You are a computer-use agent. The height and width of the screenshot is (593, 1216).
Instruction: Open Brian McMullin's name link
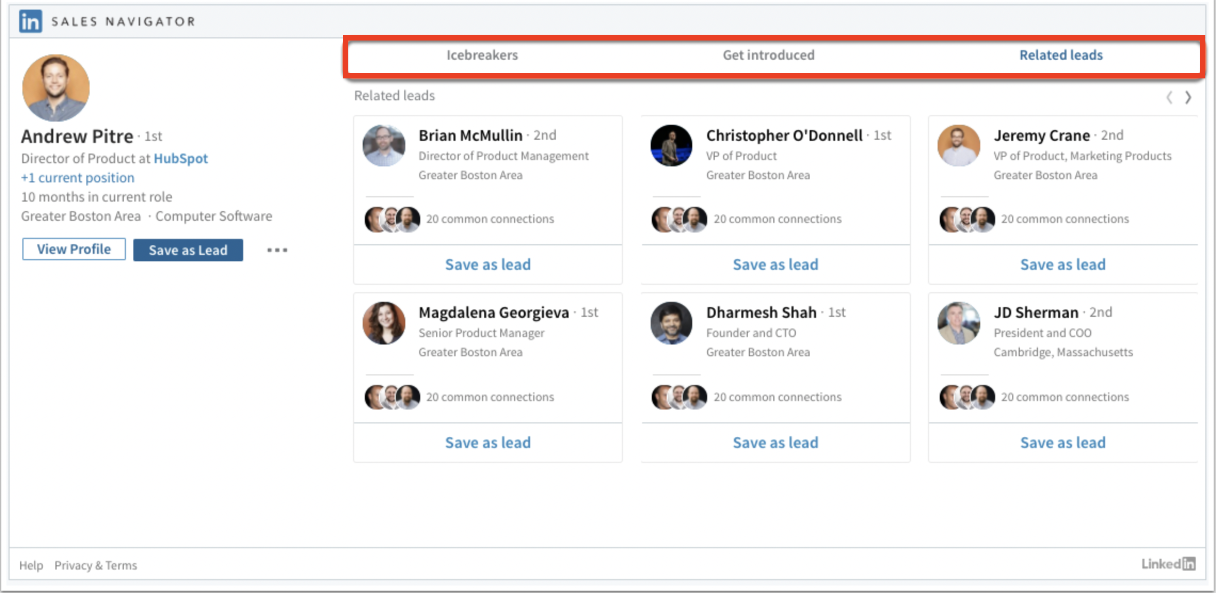coord(470,135)
